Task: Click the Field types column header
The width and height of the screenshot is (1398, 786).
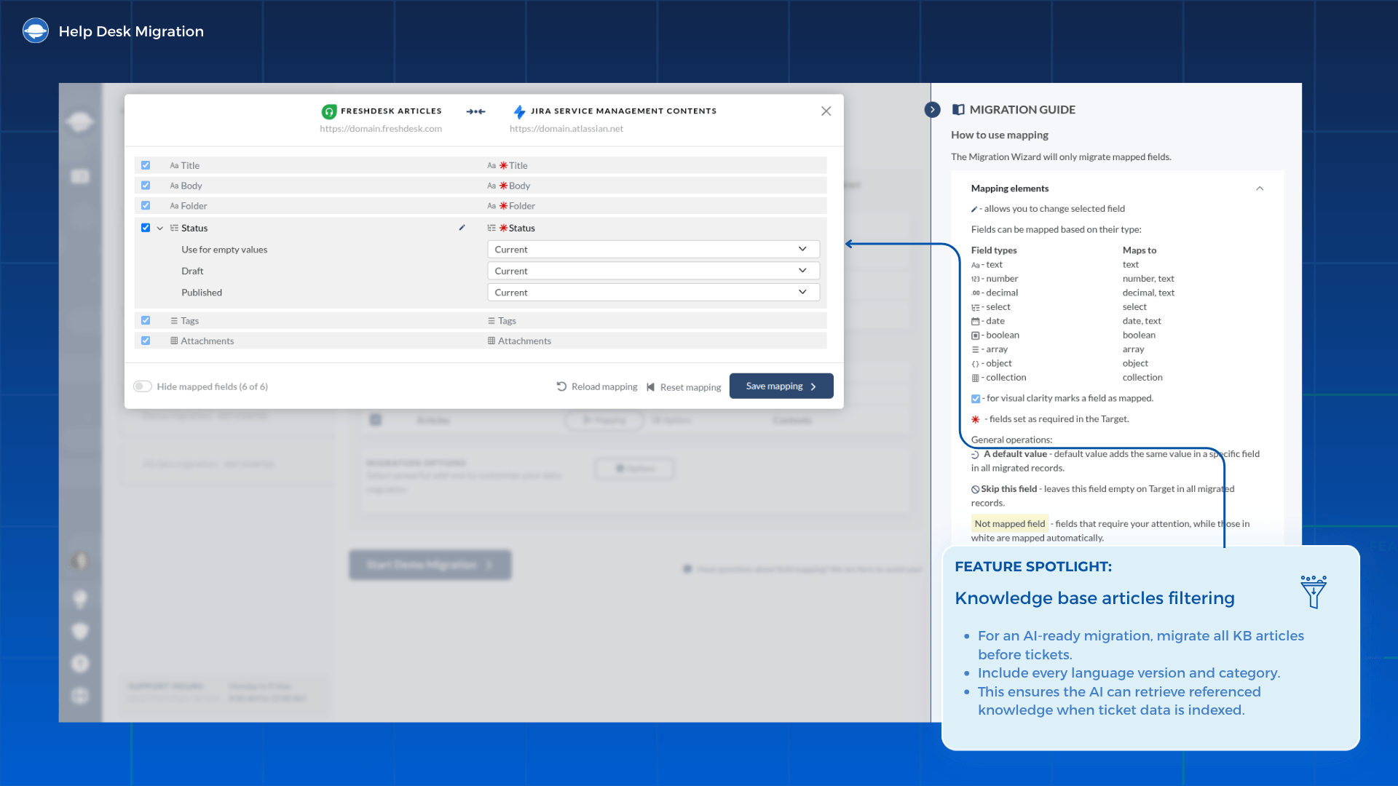Action: [x=994, y=250]
